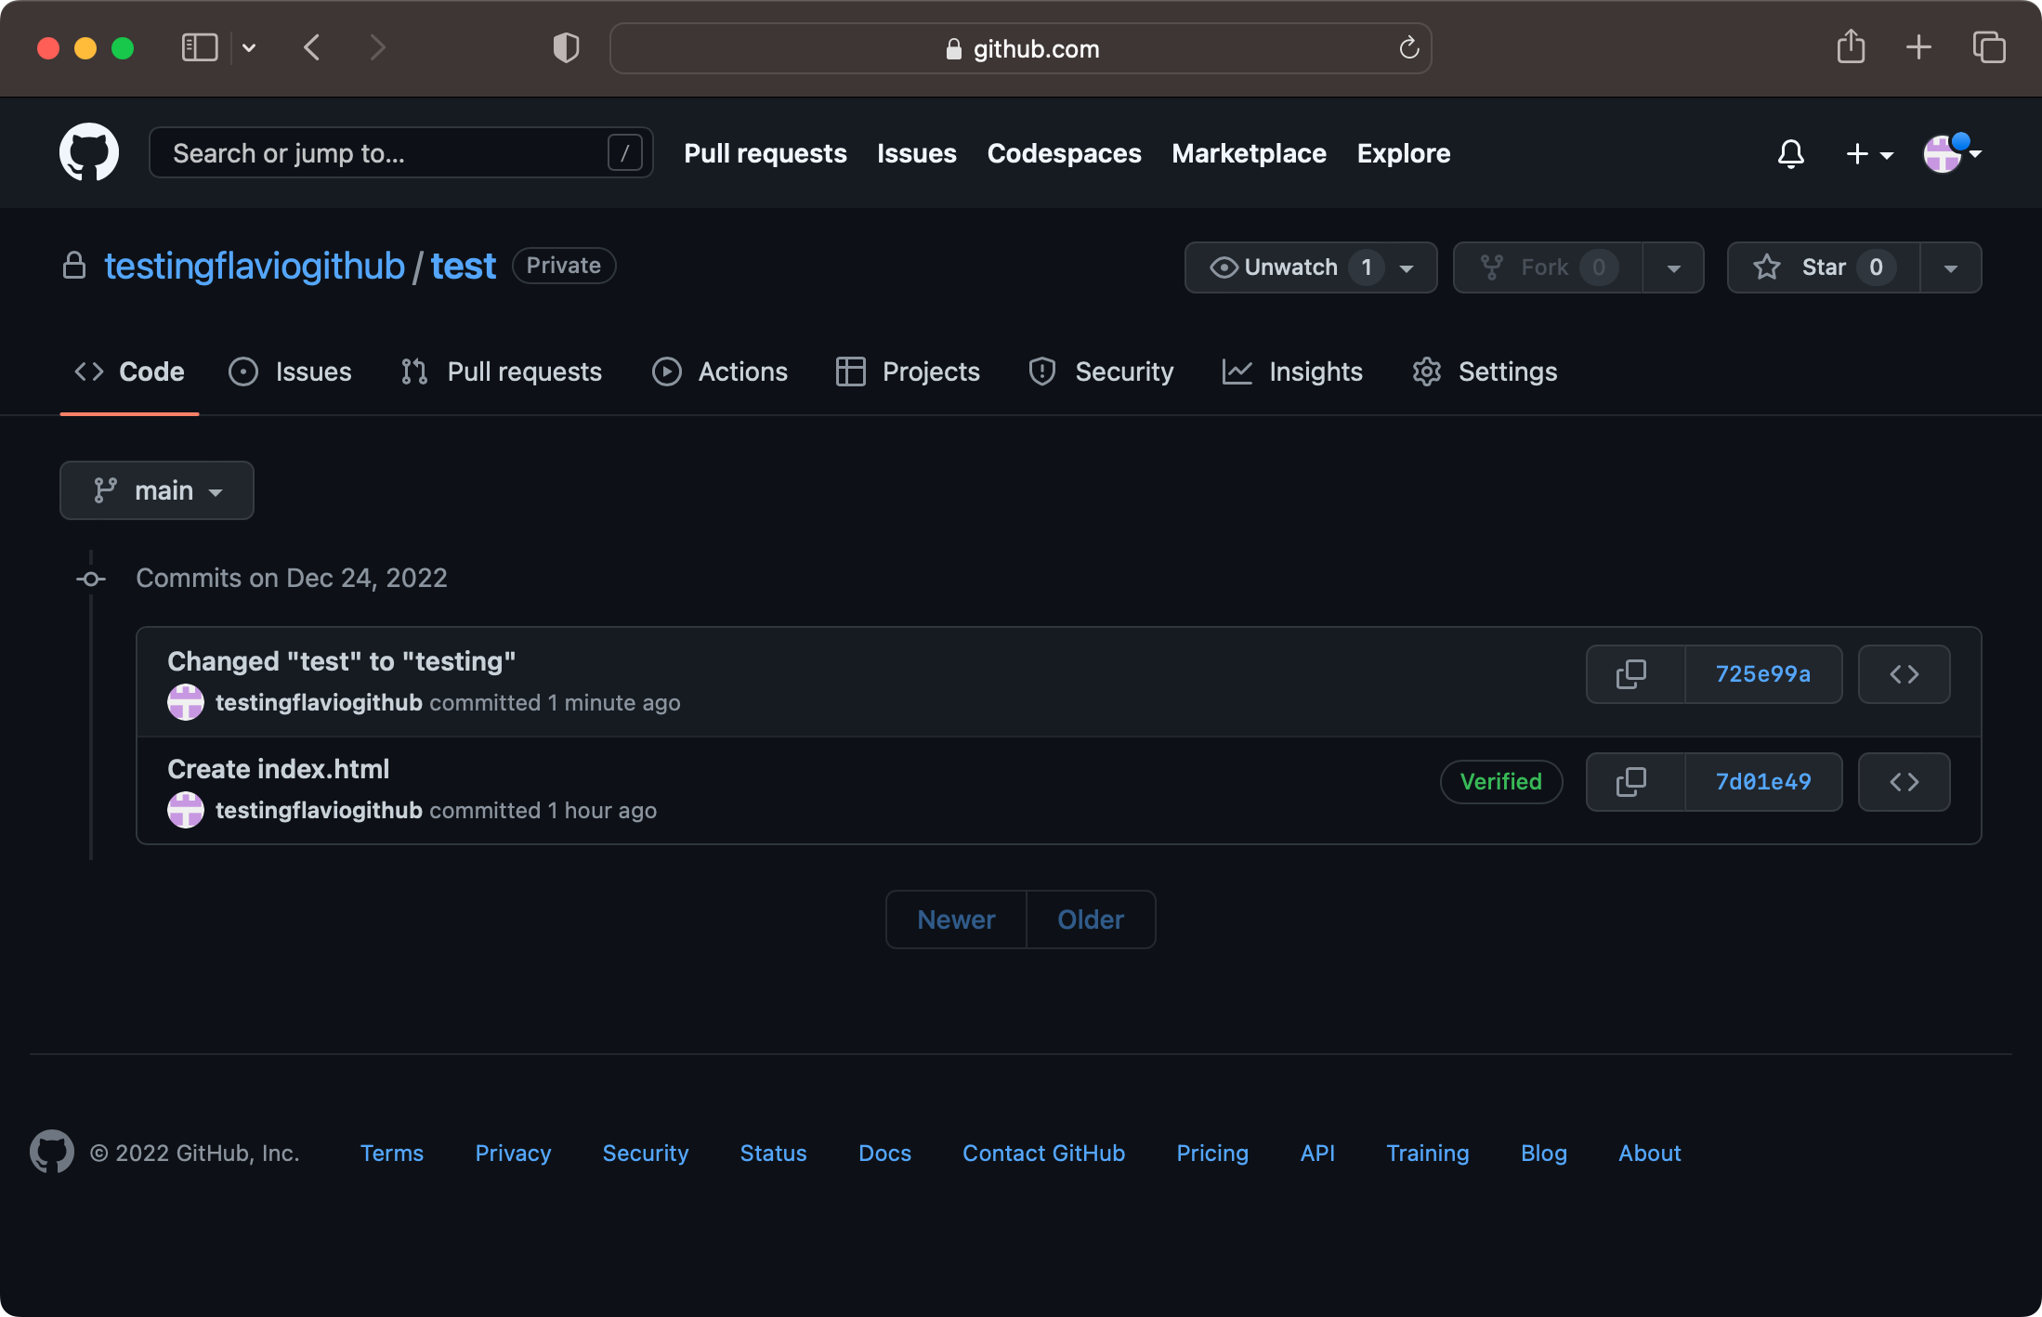
Task: Browse repository code at commit 725e99a
Action: pos(1903,674)
